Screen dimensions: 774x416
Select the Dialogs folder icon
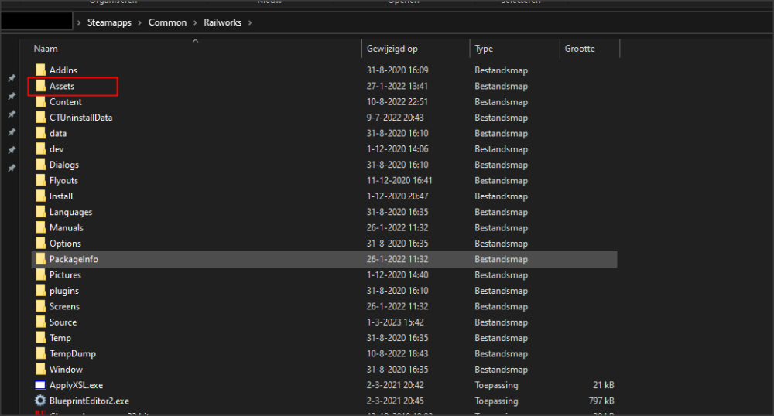pyautogui.click(x=40, y=165)
